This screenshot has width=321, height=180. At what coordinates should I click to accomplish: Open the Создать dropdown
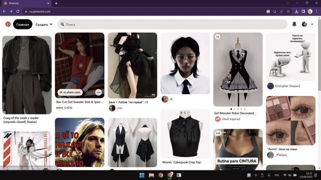(x=44, y=24)
